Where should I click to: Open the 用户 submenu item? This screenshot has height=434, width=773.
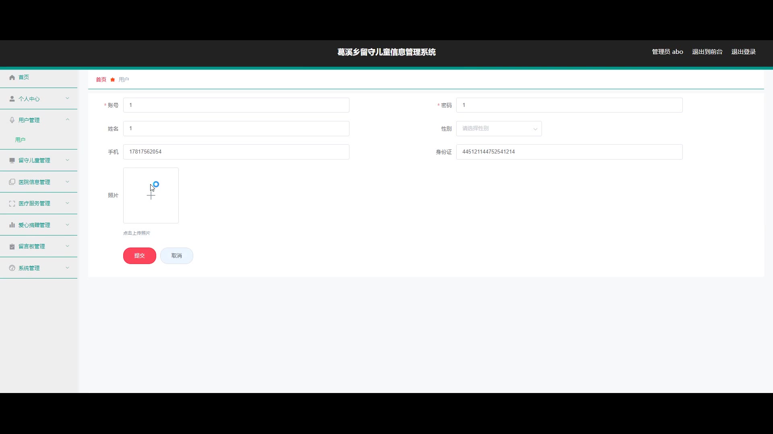[39, 140]
